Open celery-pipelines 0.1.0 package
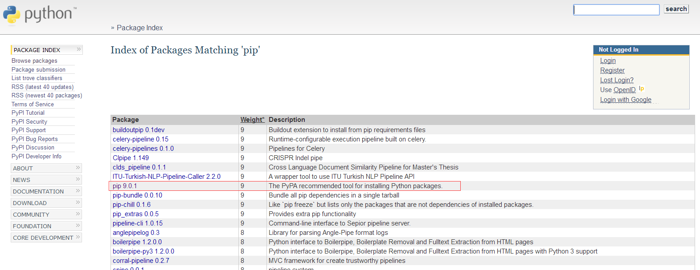This screenshot has height=270, width=700. [x=143, y=149]
